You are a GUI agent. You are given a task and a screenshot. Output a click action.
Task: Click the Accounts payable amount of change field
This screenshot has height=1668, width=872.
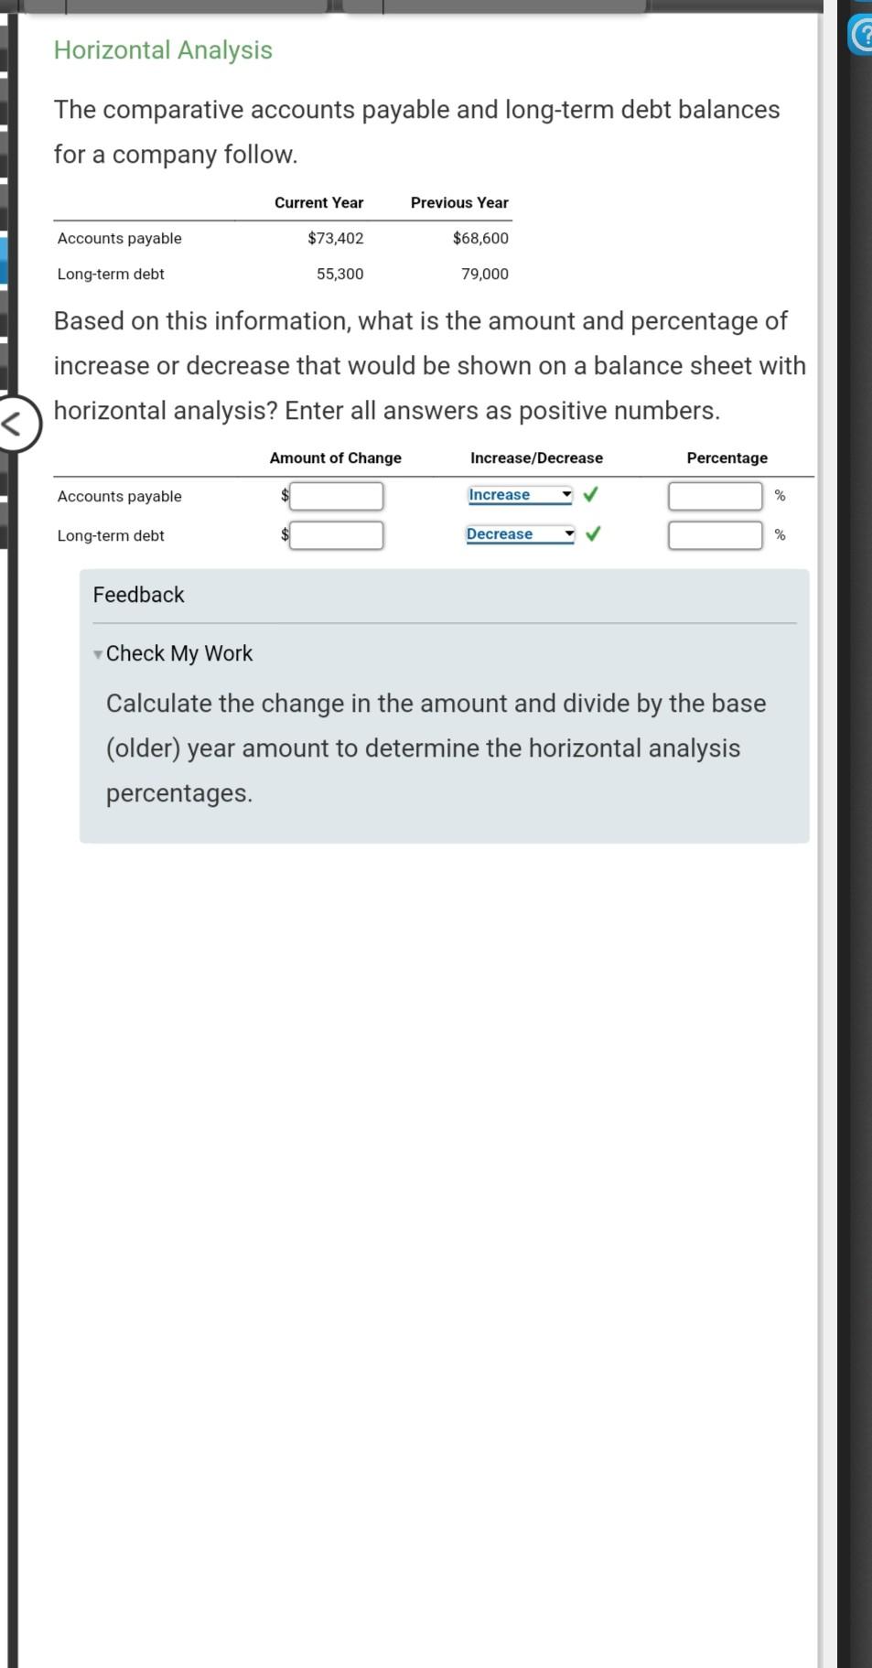337,496
